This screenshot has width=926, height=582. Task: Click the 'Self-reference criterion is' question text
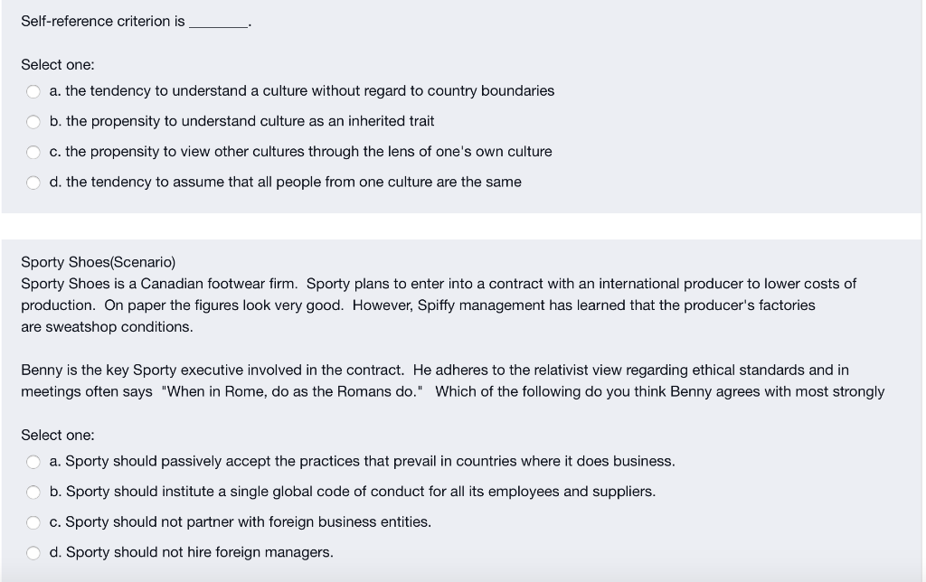pyautogui.click(x=103, y=22)
